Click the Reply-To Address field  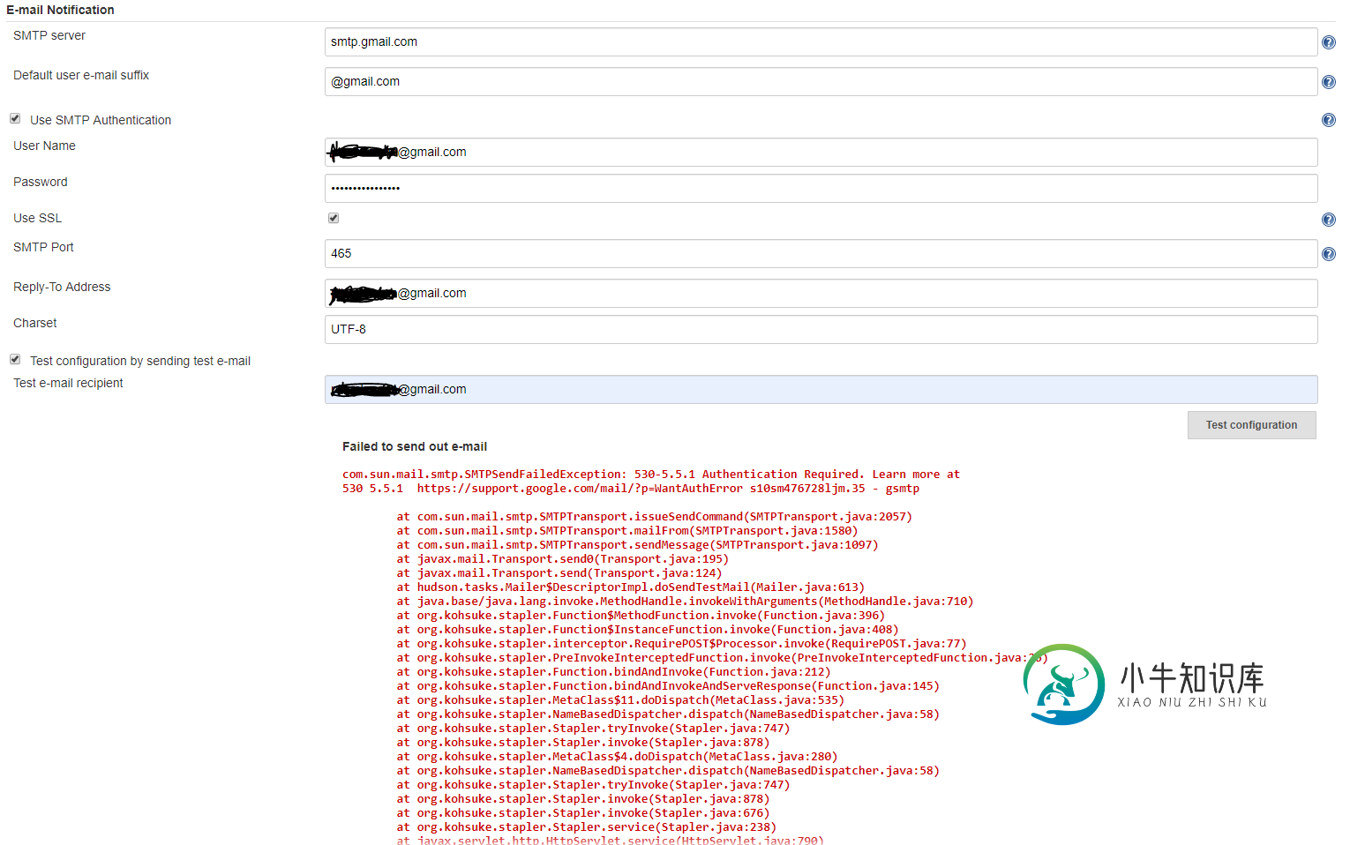pyautogui.click(x=821, y=293)
